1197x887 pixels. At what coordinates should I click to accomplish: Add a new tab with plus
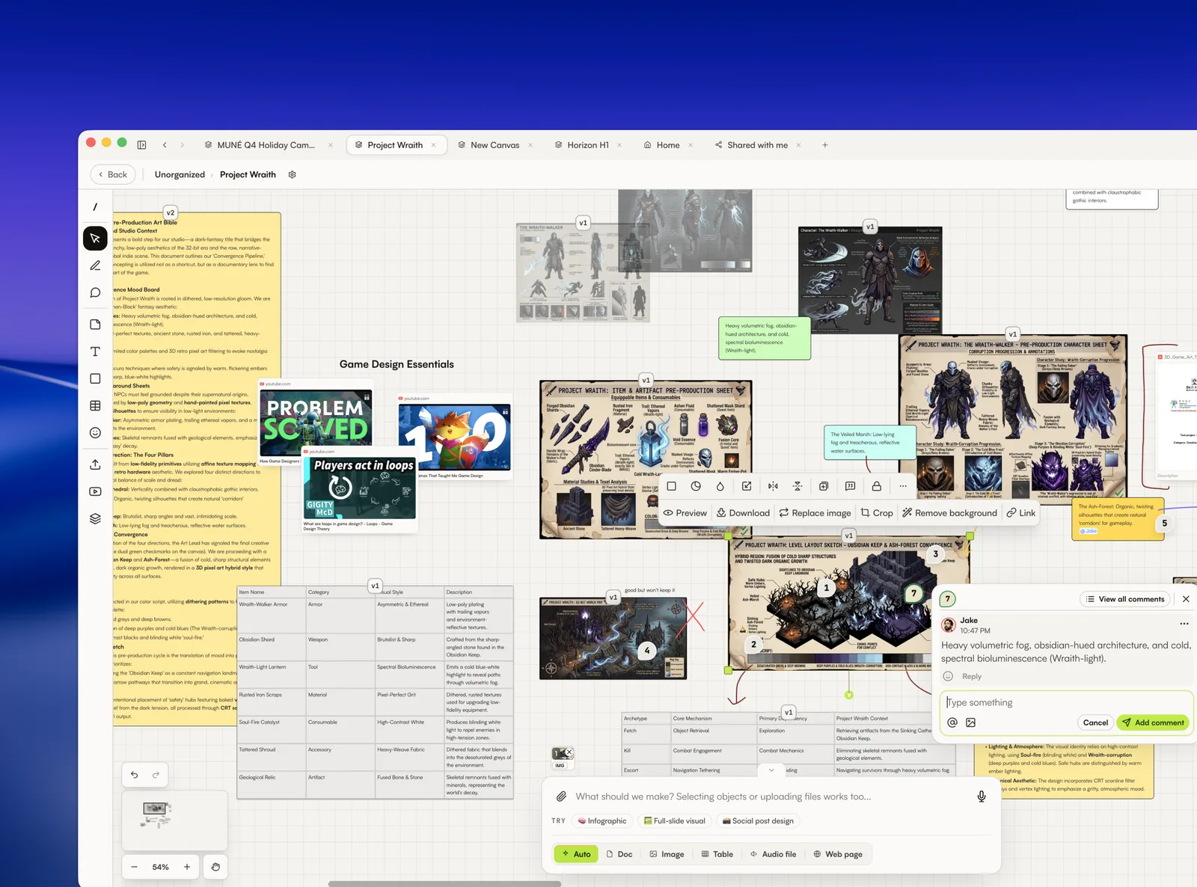pyautogui.click(x=825, y=145)
